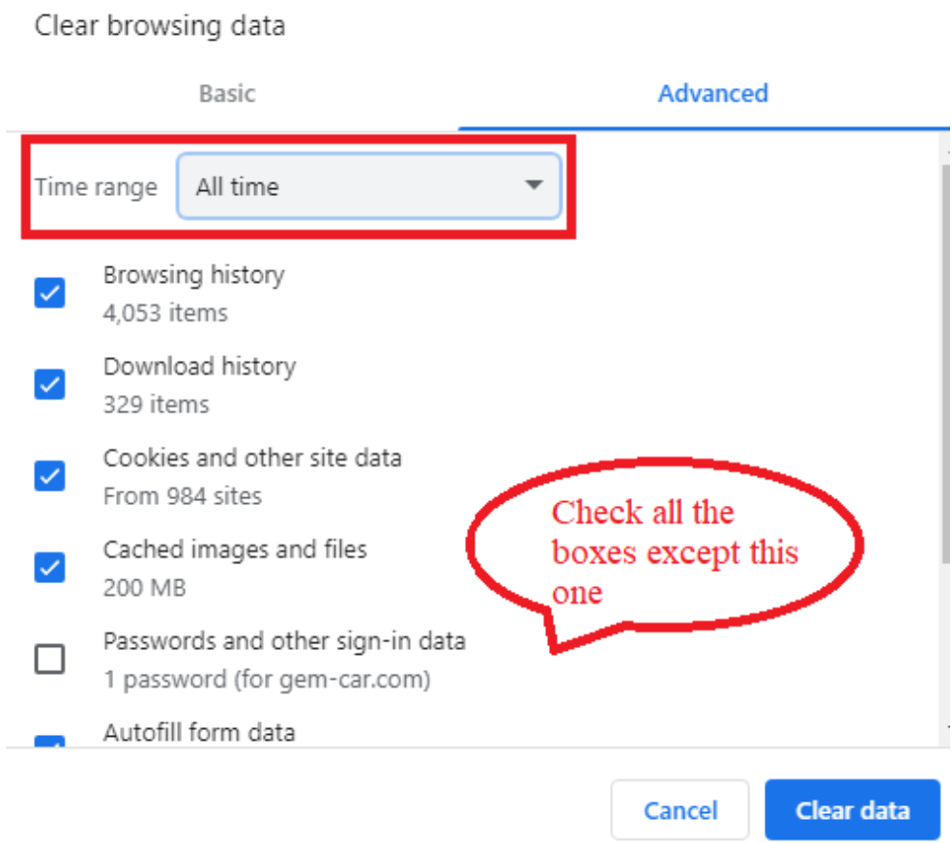This screenshot has width=952, height=843.
Task: Click the 'Cached images and files' label
Action: pyautogui.click(x=235, y=549)
